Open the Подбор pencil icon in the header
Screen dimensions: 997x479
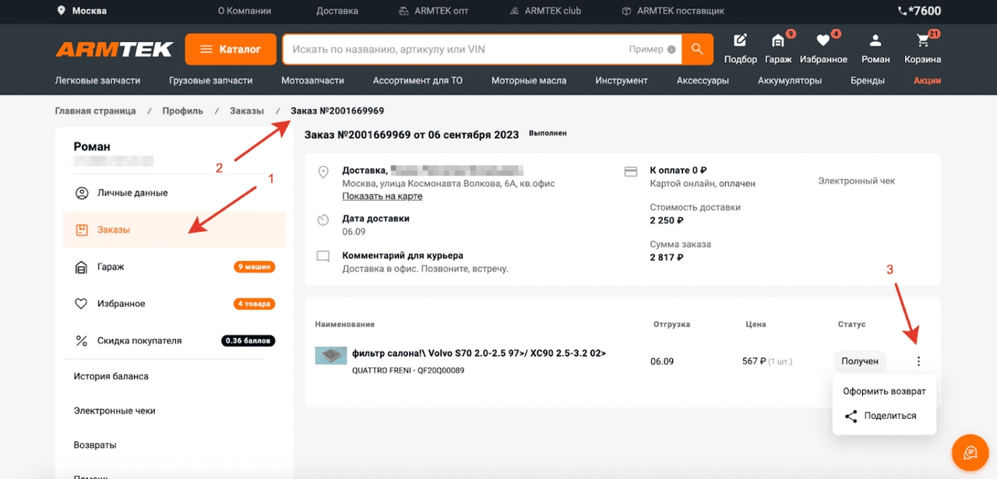pos(739,41)
